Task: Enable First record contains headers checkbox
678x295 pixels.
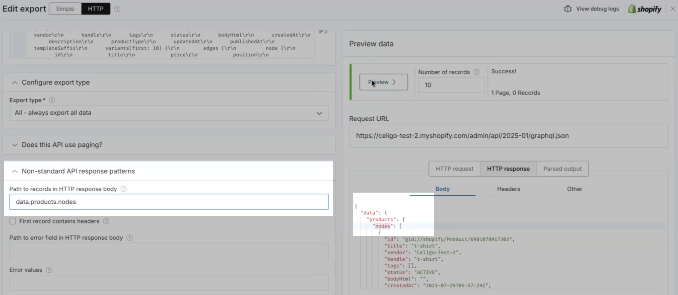Action: point(13,221)
